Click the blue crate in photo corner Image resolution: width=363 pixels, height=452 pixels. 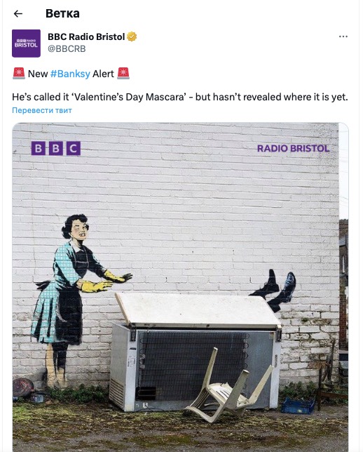298,406
